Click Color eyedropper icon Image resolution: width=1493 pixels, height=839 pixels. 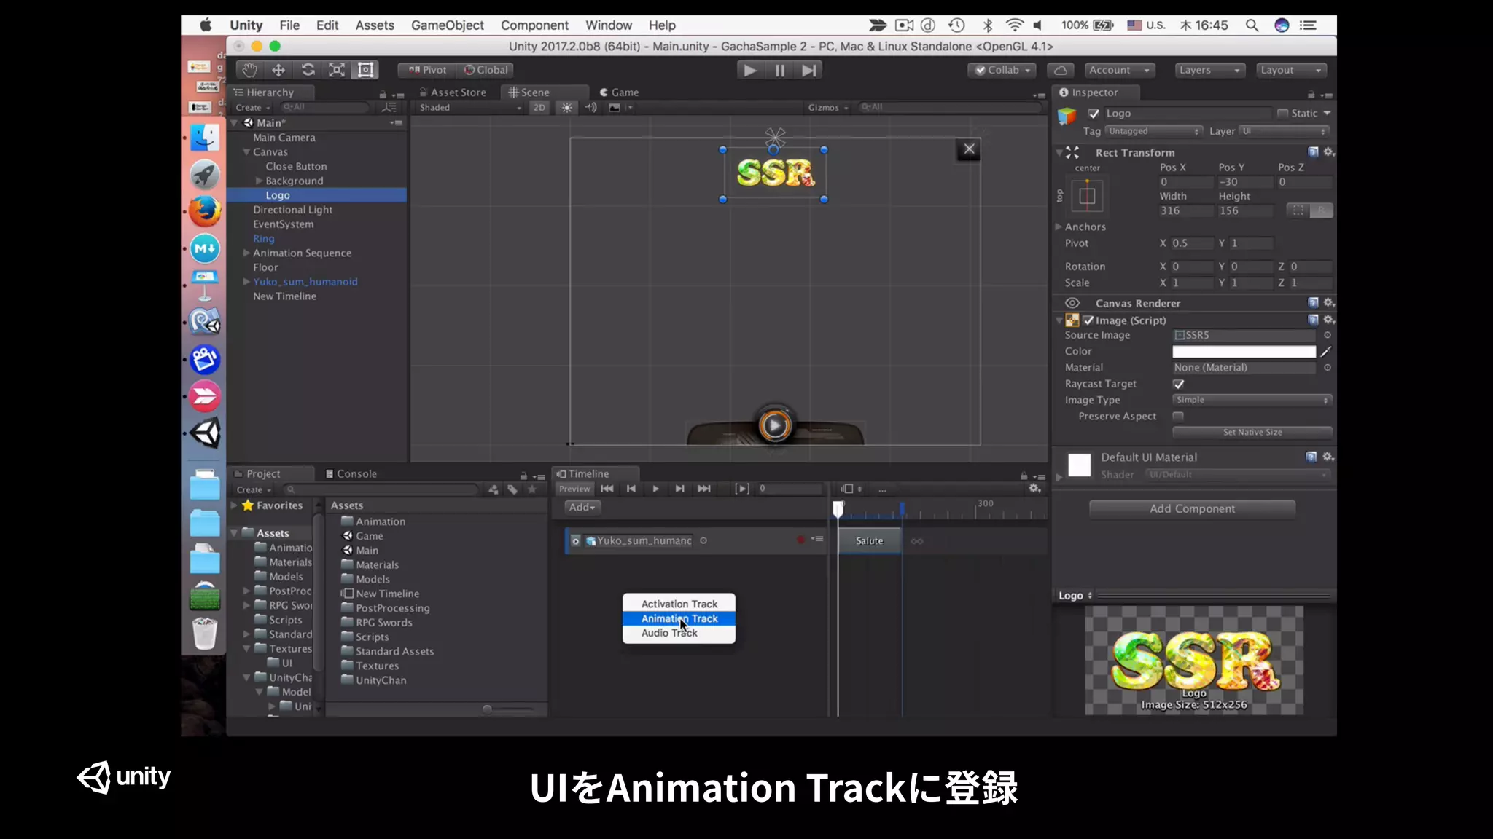[1326, 352]
